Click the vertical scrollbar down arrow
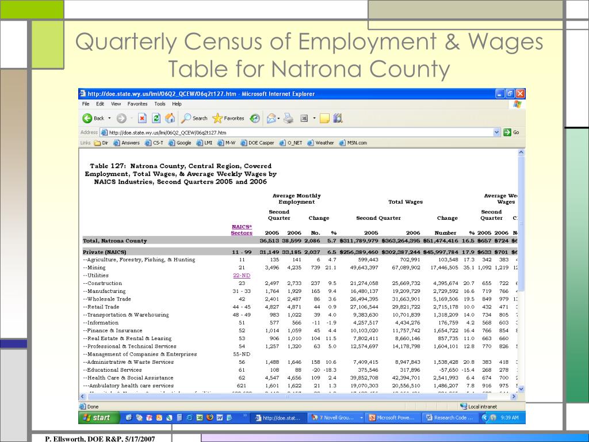The width and height of the screenshot is (589, 442). (x=521, y=389)
